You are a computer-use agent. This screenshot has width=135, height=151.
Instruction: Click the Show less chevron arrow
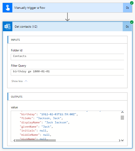pyautogui.click(x=26, y=81)
